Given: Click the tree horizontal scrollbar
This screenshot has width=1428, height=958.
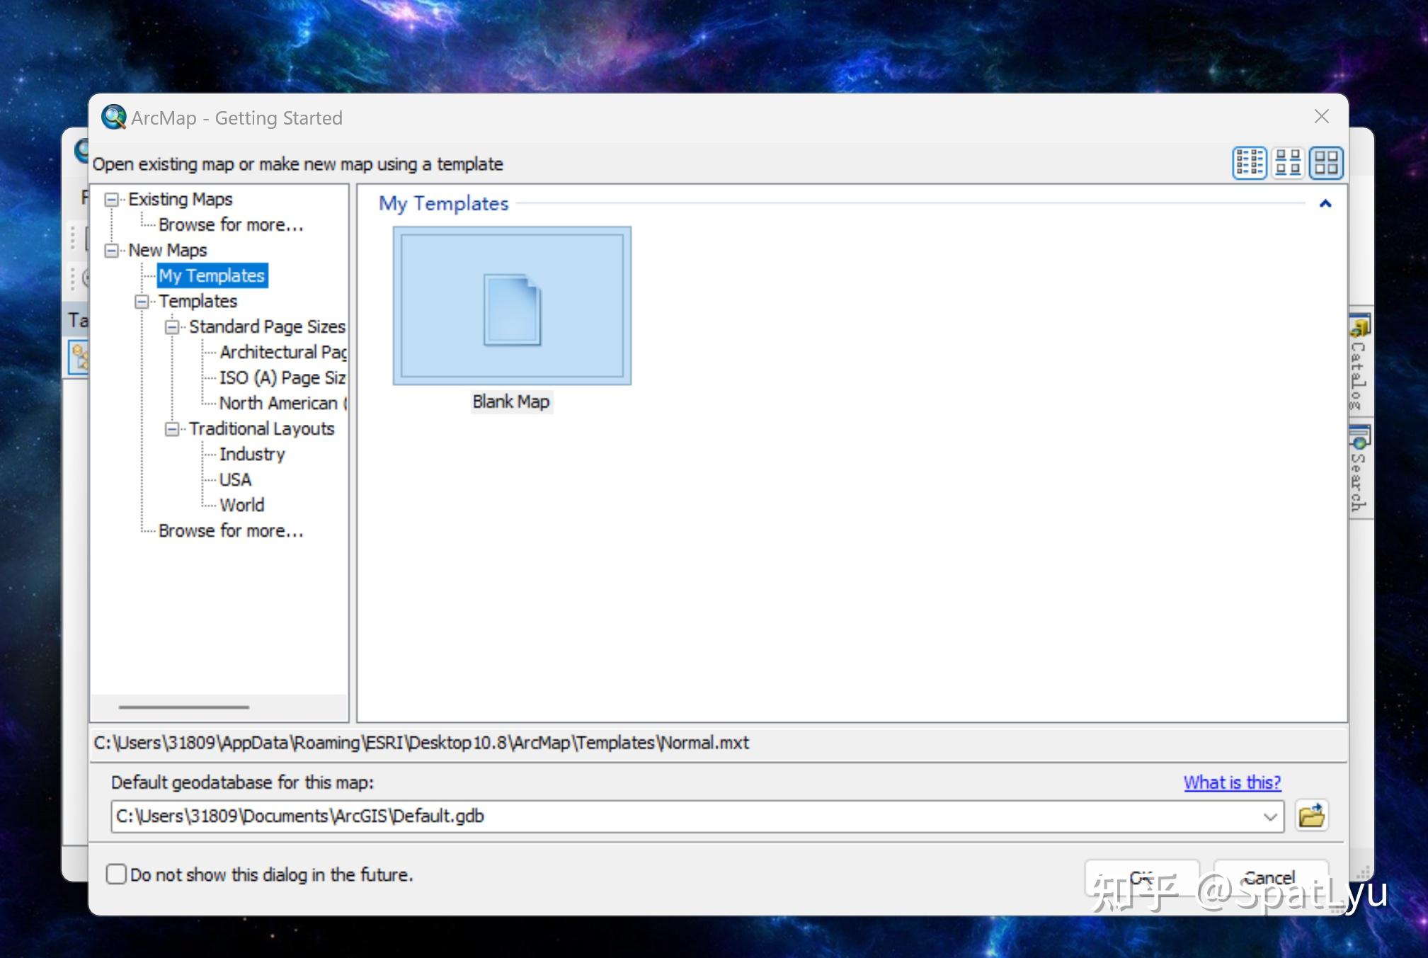Looking at the screenshot, I should click(184, 707).
